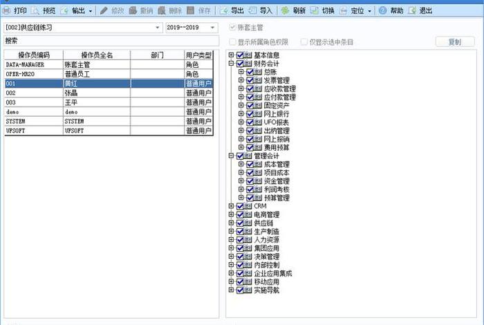Click the 退出 (Exit) toolbar icon
The image size is (484, 325).
(412, 11)
